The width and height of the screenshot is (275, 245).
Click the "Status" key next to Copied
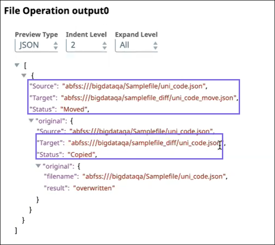tap(49, 155)
